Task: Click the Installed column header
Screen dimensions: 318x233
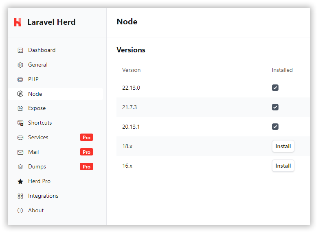Action: tap(282, 70)
